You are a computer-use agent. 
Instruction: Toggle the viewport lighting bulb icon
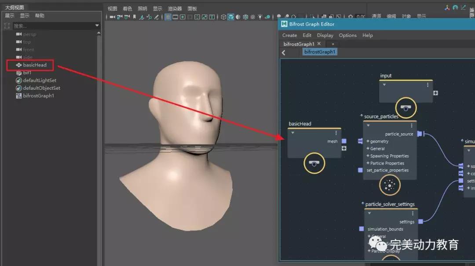[260, 17]
